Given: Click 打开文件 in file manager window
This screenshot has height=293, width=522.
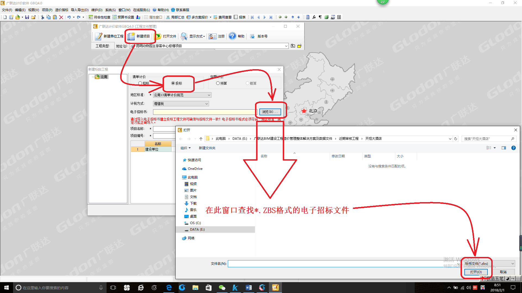Looking at the screenshot, I should pyautogui.click(x=166, y=36).
